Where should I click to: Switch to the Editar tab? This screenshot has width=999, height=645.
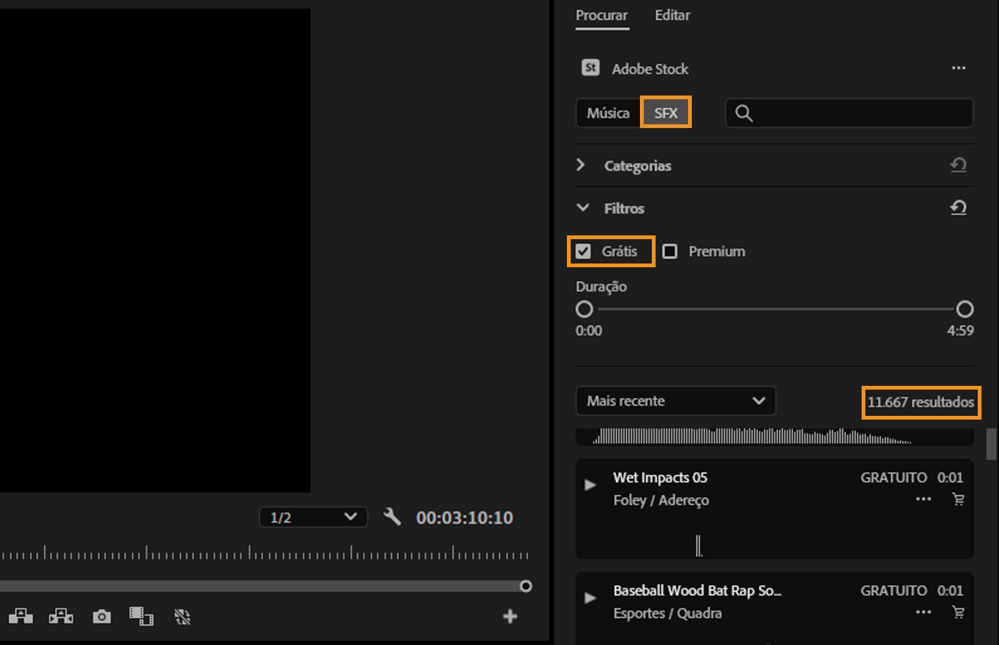(x=672, y=15)
